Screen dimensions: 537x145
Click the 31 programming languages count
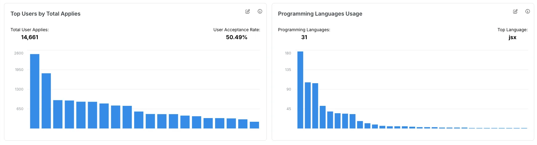pyautogui.click(x=304, y=37)
